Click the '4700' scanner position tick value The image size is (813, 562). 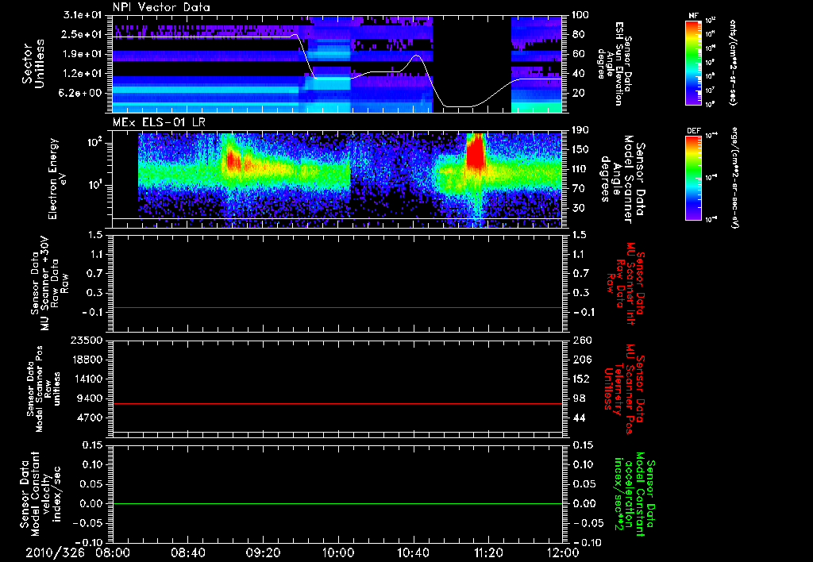point(90,418)
